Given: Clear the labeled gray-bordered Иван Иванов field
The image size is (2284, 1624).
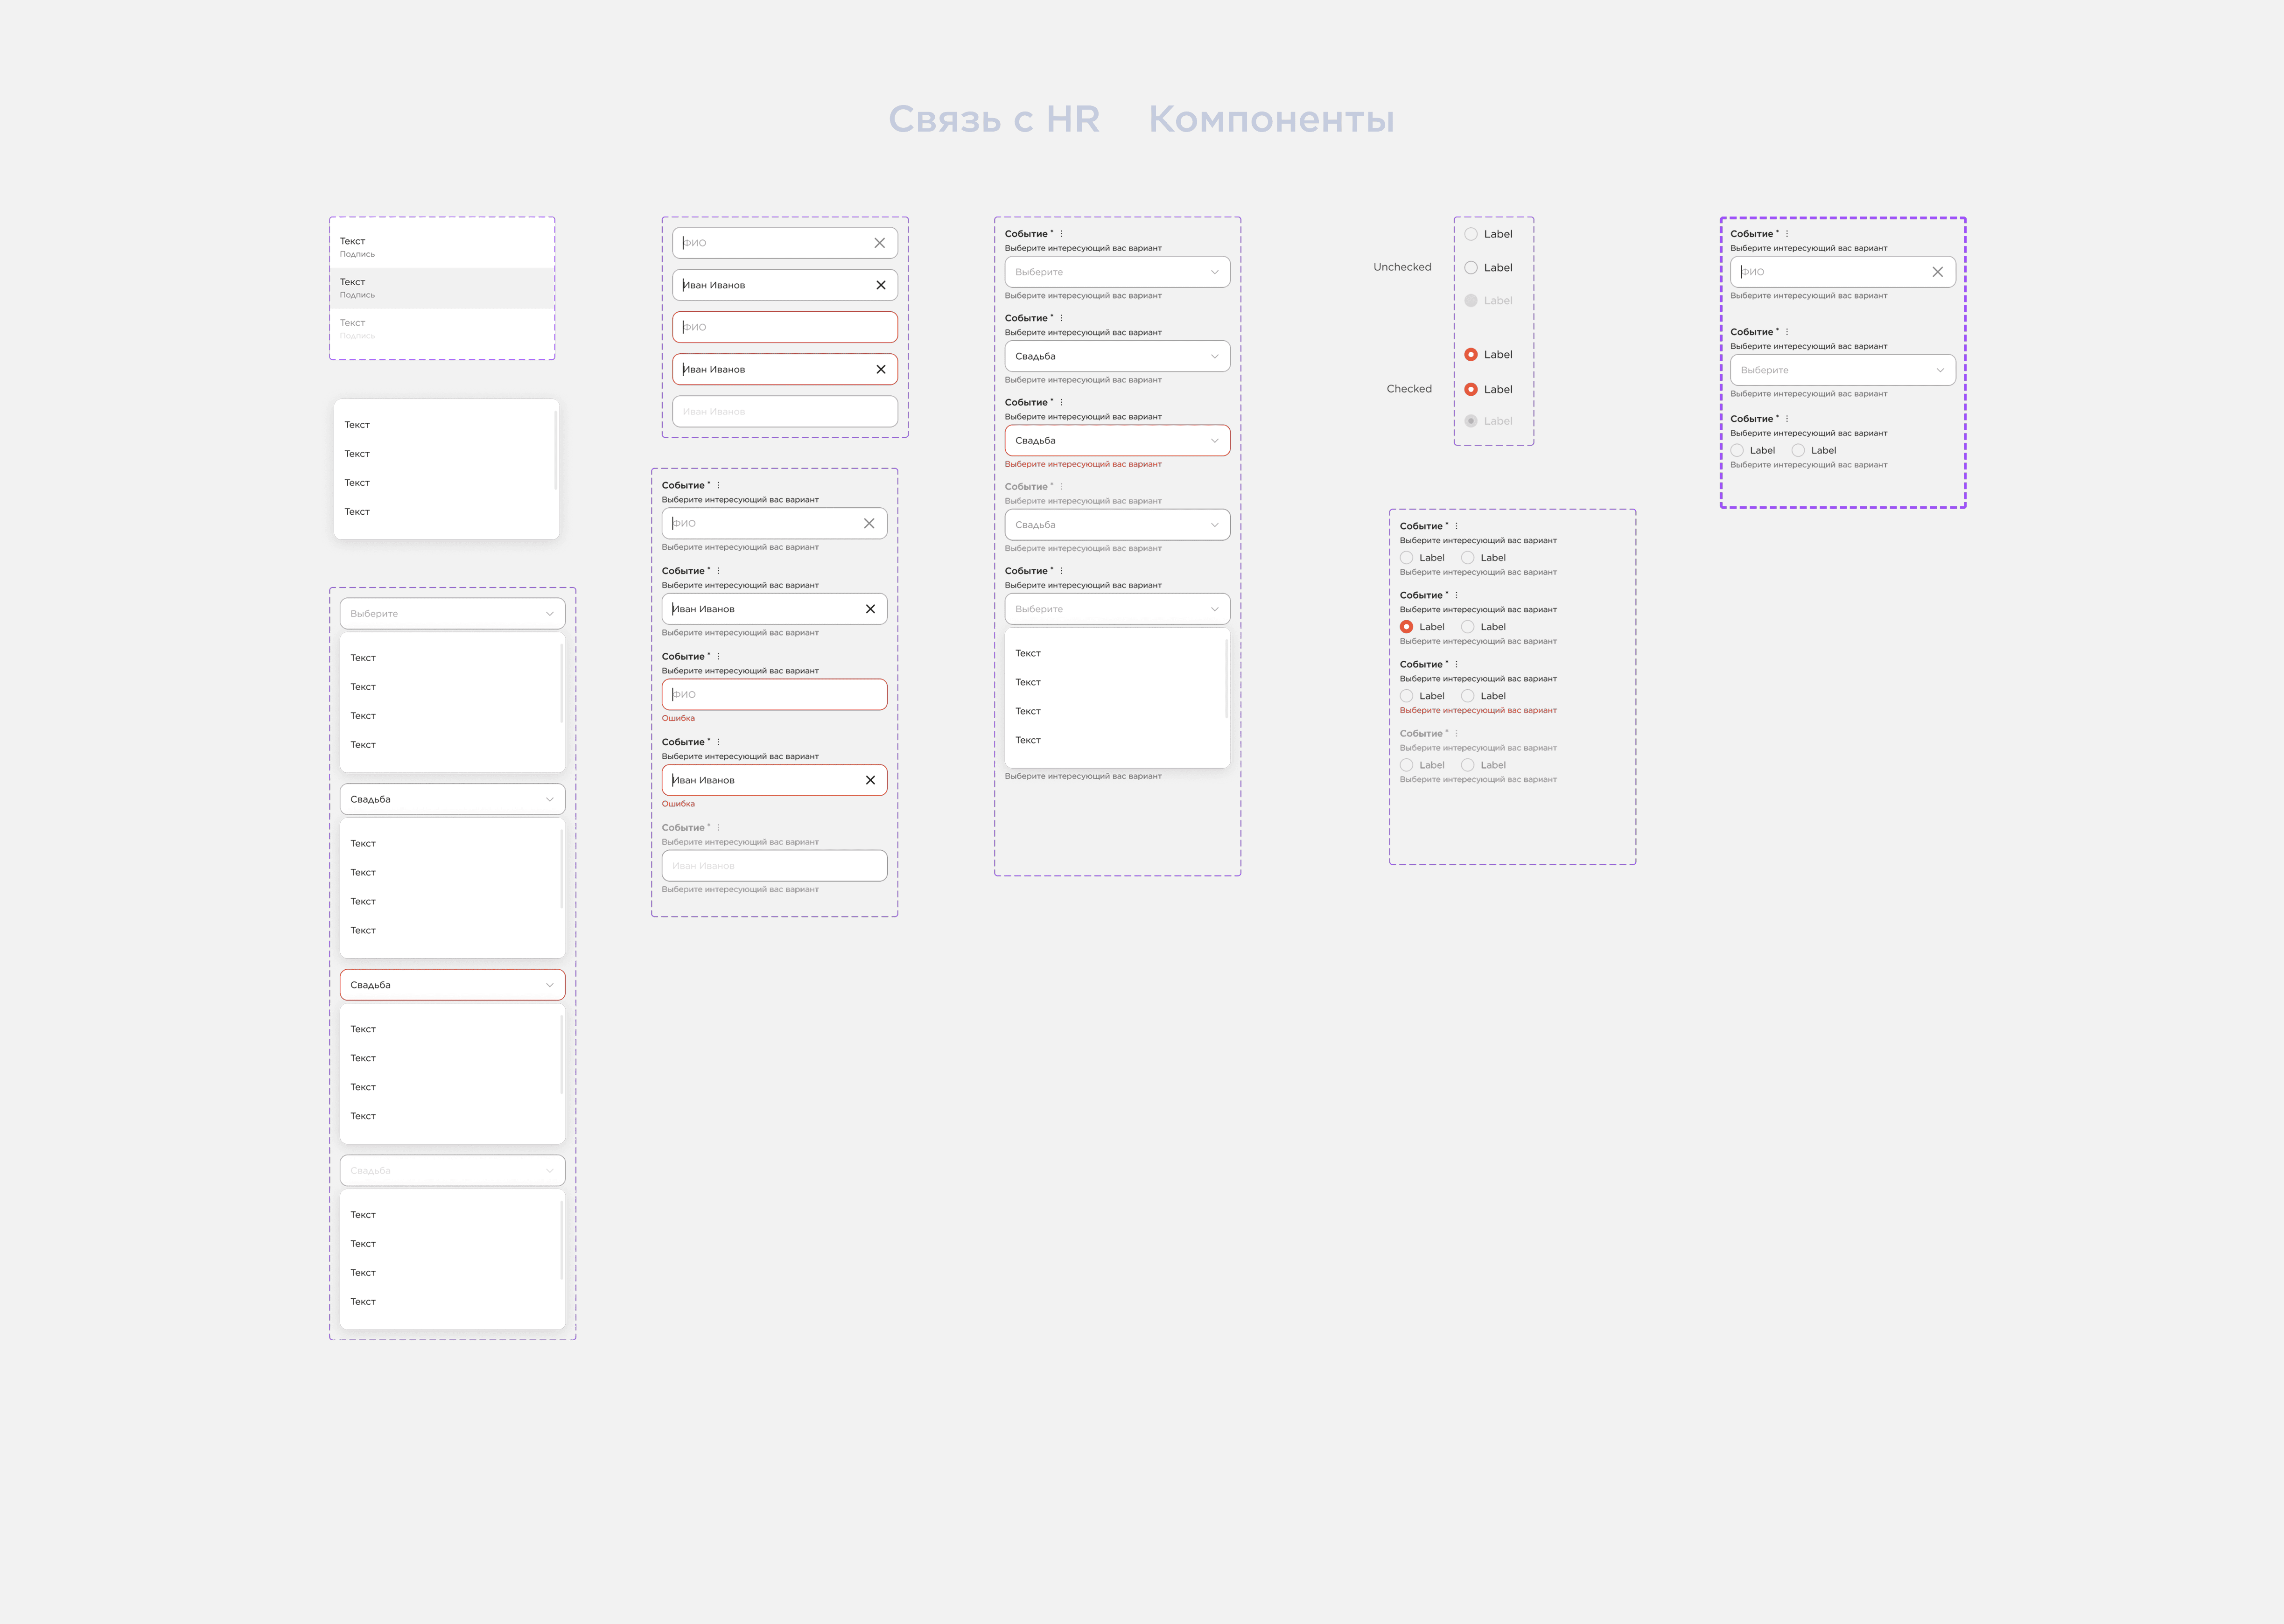Looking at the screenshot, I should point(870,609).
